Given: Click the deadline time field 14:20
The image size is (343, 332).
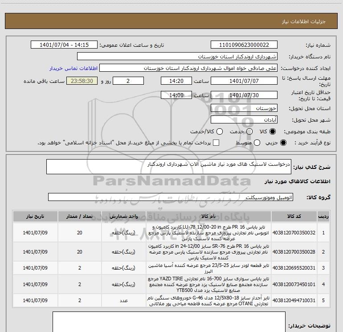Looking at the screenshot, I should (176, 81).
